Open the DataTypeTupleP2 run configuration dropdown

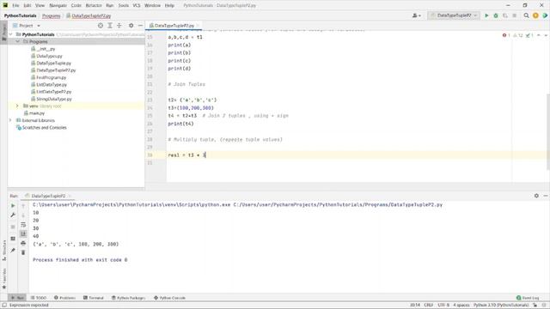click(454, 15)
